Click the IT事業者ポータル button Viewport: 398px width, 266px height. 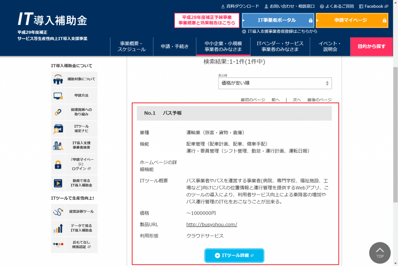click(x=278, y=20)
